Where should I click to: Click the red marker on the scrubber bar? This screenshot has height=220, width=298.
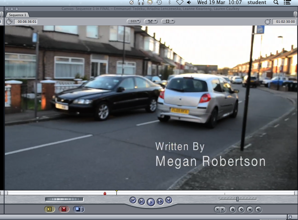[x=105, y=193]
